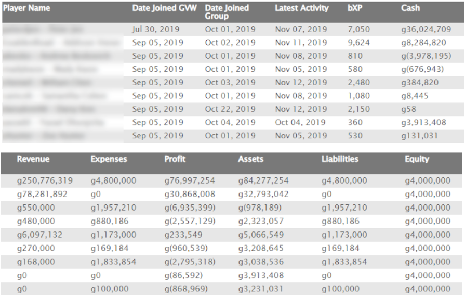This screenshot has height=297, width=465.
Task: Sort the table by Cash header
Action: [x=411, y=9]
